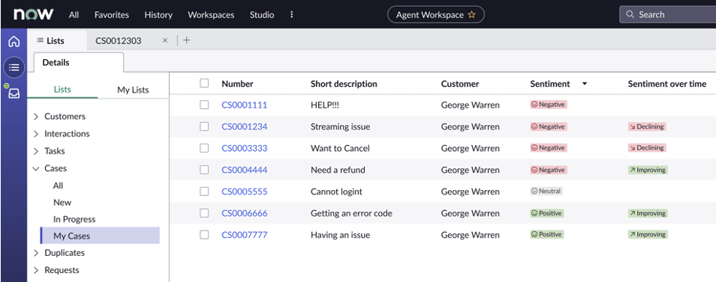
Task: Open the Inbox icon in sidebar
Action: pyautogui.click(x=14, y=94)
